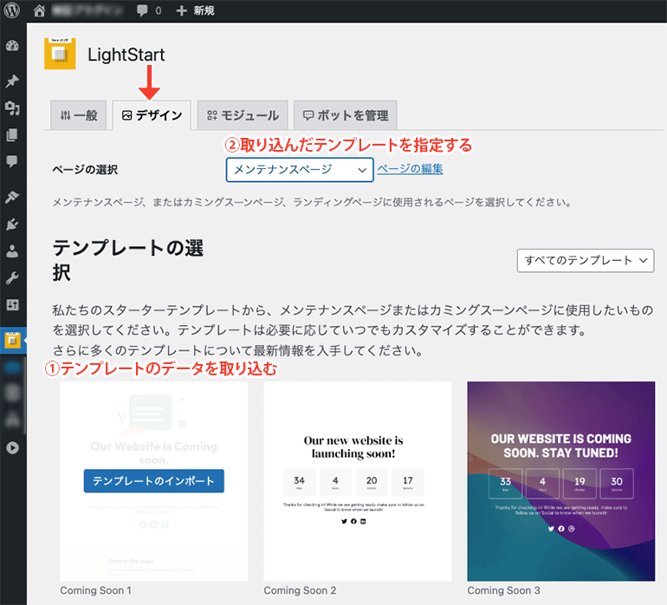Viewport: 667px width, 605px height.
Task: Switch to the 一般 tab
Action: [79, 115]
